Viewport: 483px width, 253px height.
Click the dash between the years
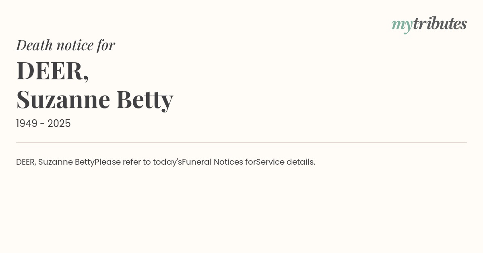(x=42, y=124)
